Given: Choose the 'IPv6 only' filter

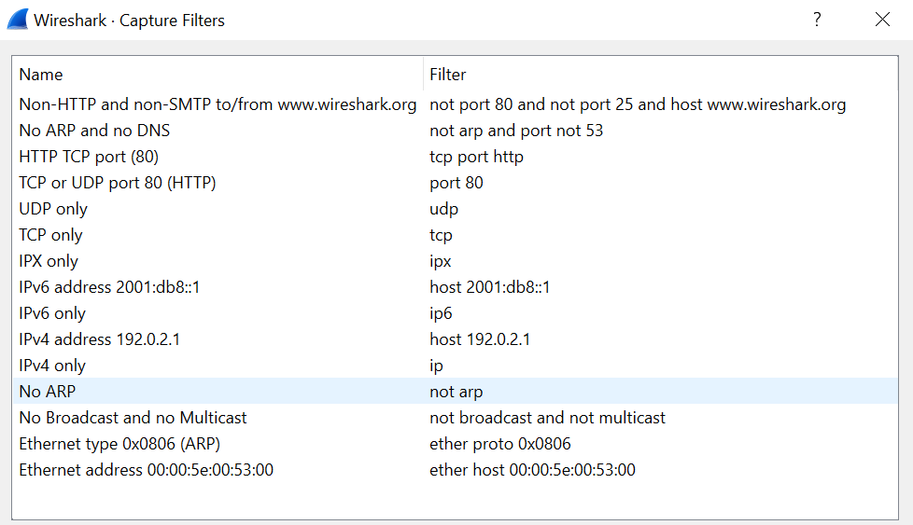Looking at the screenshot, I should click(52, 313).
